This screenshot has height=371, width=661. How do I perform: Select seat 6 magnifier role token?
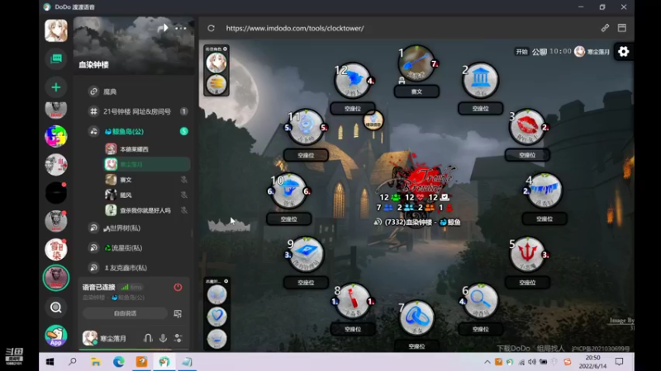(480, 301)
